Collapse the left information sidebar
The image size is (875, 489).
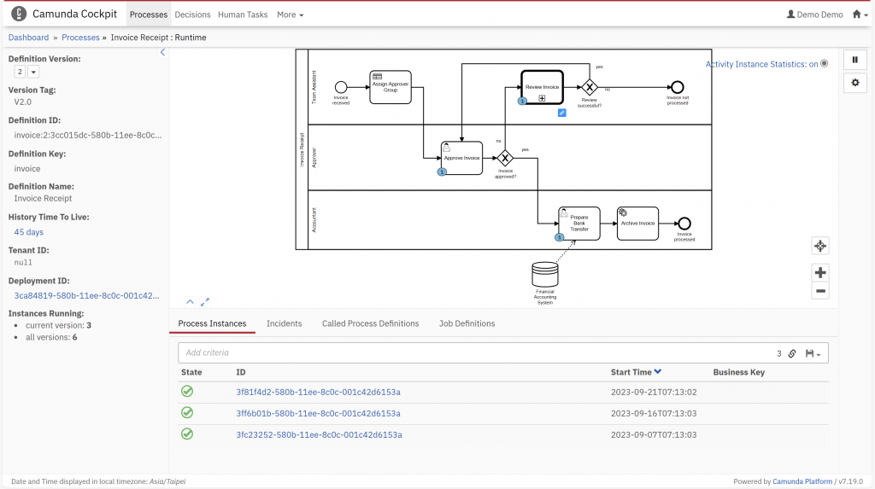coord(162,52)
